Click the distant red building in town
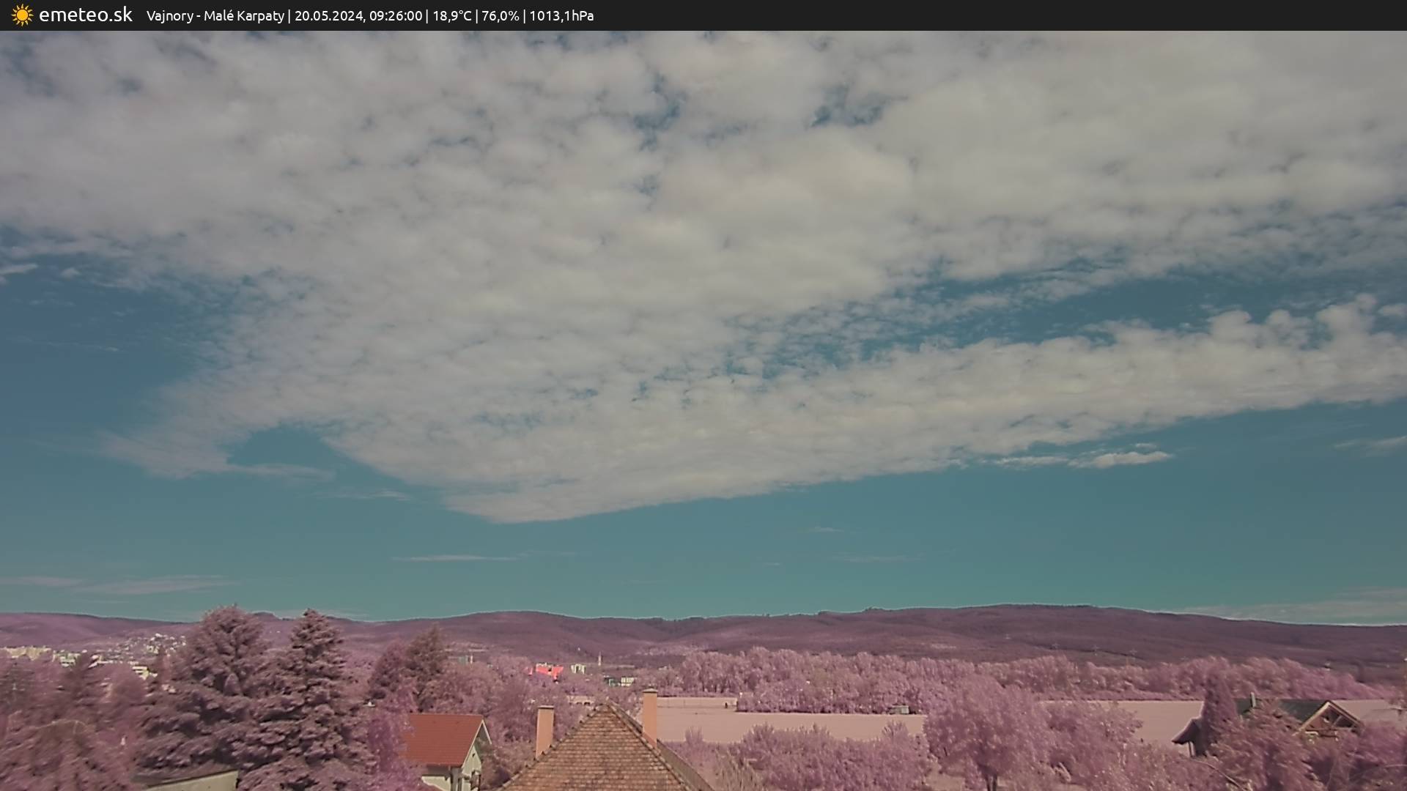Image resolution: width=1407 pixels, height=791 pixels. click(x=548, y=670)
